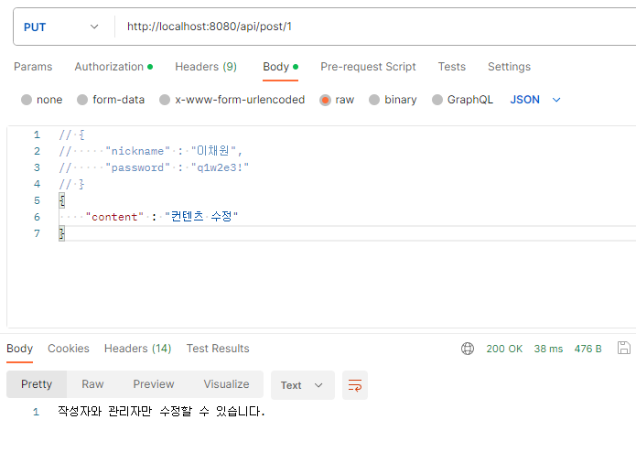Screen dimensions: 636x452
Task: Open the Test Results tab
Action: 218,349
